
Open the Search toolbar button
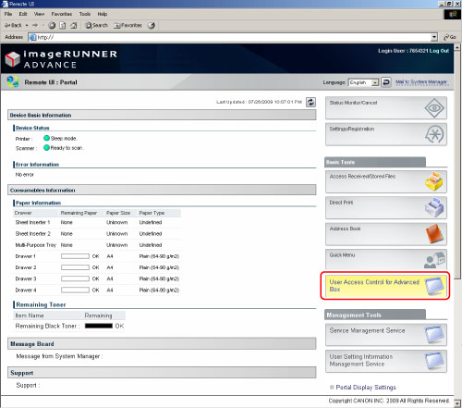(x=96, y=25)
